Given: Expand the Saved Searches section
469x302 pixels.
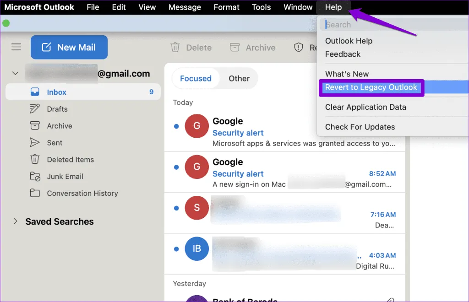Looking at the screenshot, I should pos(16,221).
